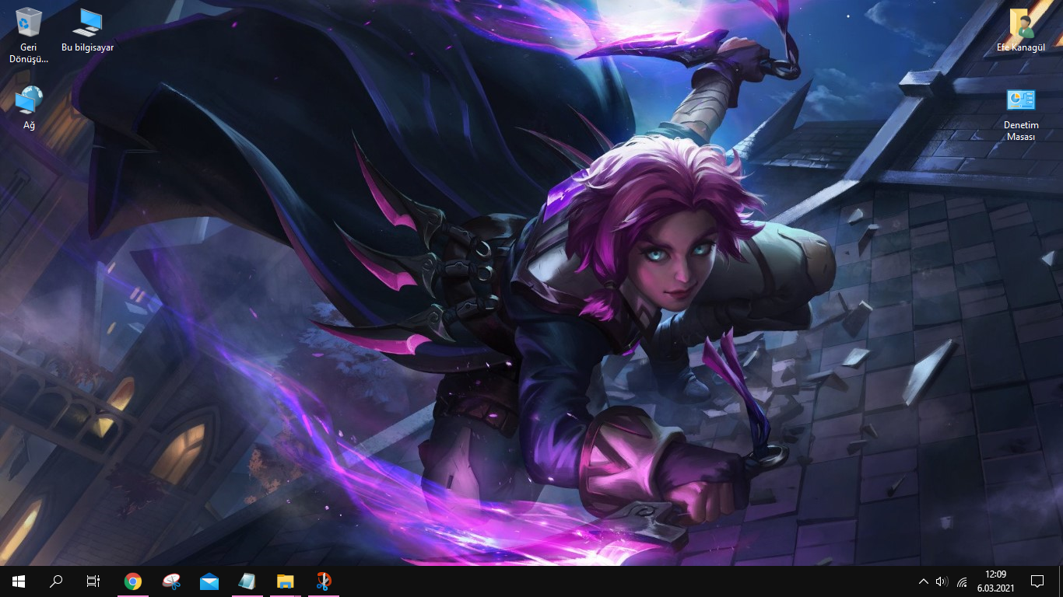Viewport: 1063px width, 597px height.
Task: Open taskbar search with the magnifier icon
Action: (x=56, y=581)
